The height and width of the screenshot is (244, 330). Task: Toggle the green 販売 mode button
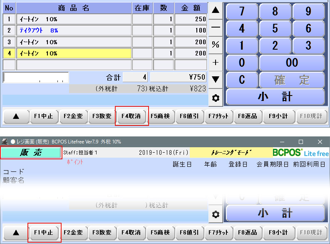coord(31,153)
